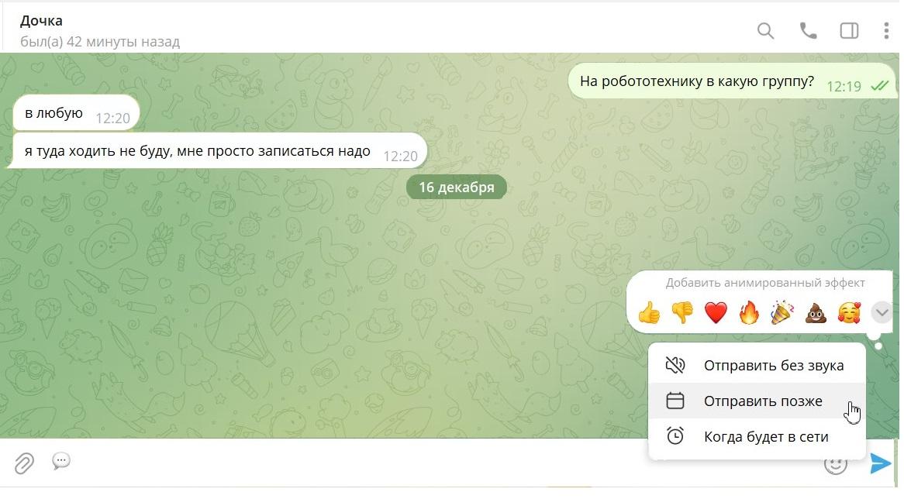904x499 pixels.
Task: Pick the fire effect emoji
Action: click(749, 314)
